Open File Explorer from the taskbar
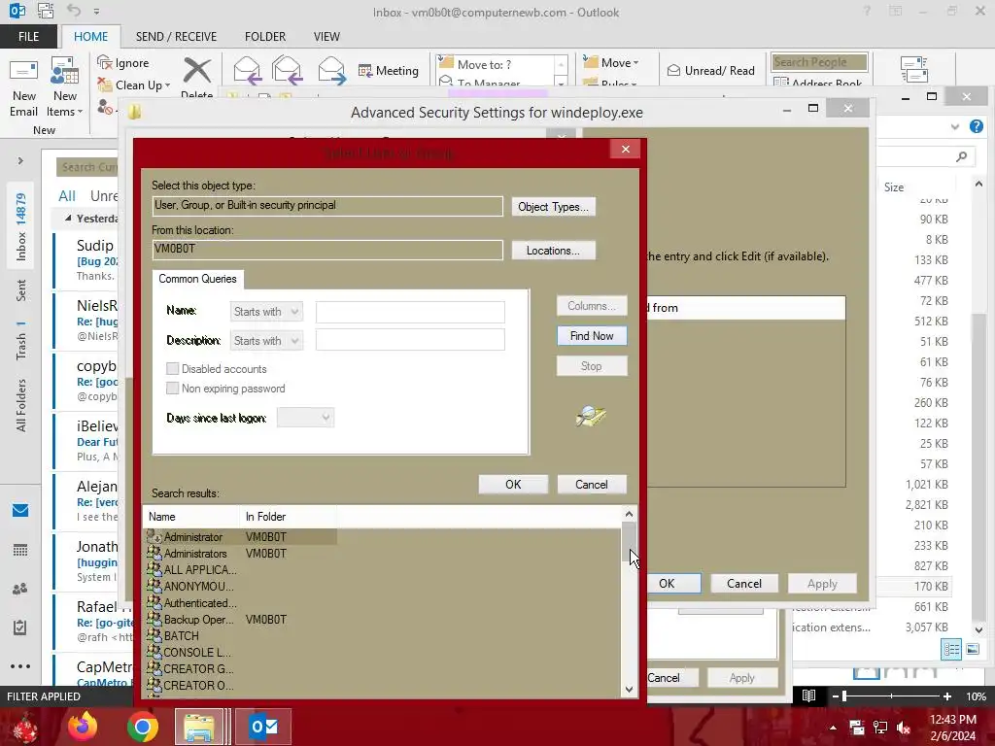This screenshot has height=746, width=995. (199, 727)
